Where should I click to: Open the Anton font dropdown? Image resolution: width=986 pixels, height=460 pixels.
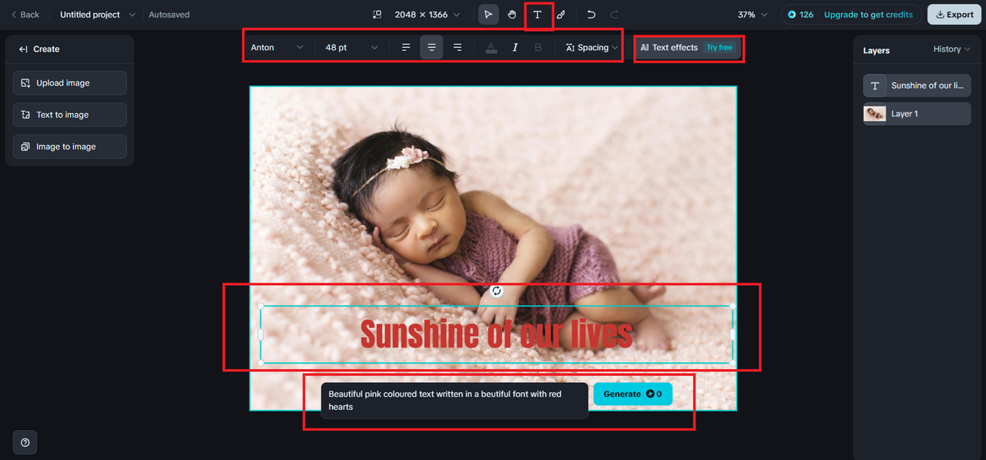[x=278, y=48]
